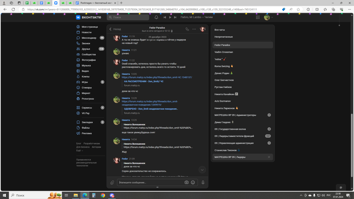Viewport: 354px width, 199px height.
Task: Open the VK services grid icon
Action: pyautogui.click(x=257, y=17)
